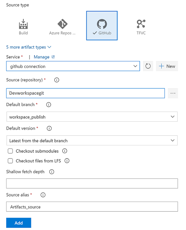This screenshot has height=230, width=186.
Task: Click the New service connection button
Action: [167, 66]
